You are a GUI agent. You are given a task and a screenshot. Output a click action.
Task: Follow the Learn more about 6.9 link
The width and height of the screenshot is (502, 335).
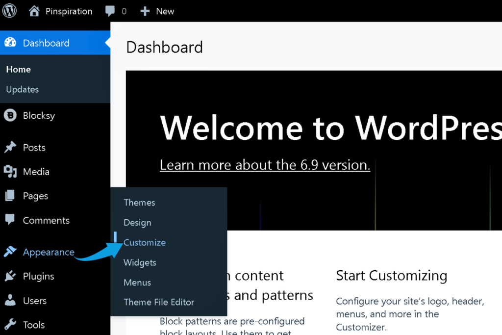pos(265,165)
